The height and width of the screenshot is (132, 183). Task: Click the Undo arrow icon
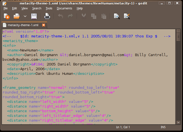(60, 16)
